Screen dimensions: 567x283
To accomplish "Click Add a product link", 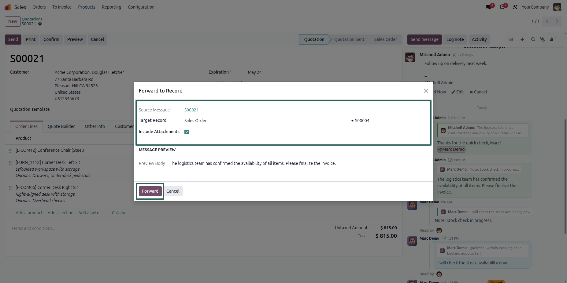I will coord(29,213).
